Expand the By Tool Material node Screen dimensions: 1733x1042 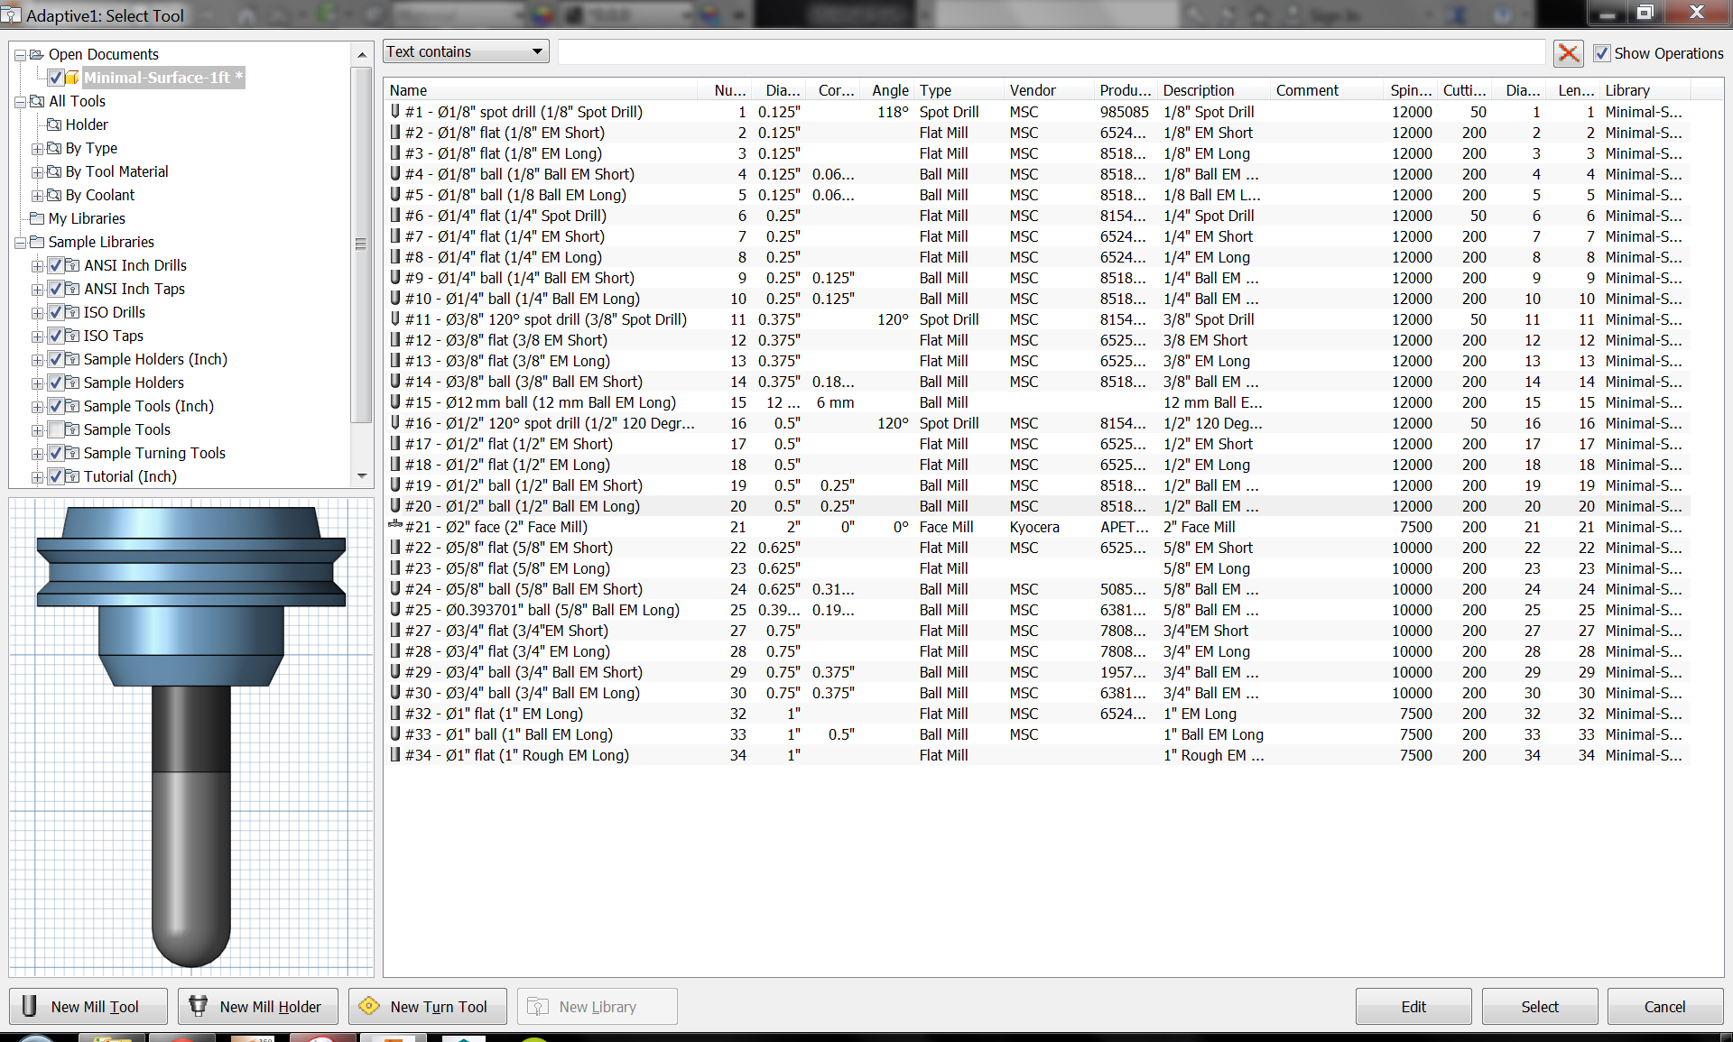[x=37, y=171]
